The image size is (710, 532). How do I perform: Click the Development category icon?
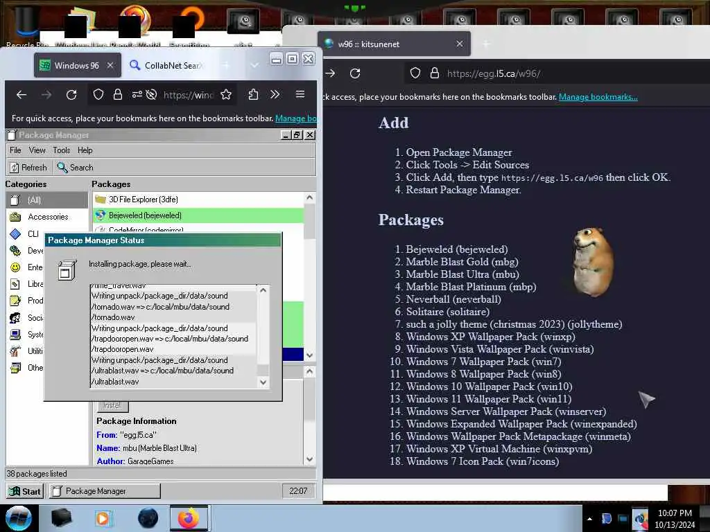[15, 251]
